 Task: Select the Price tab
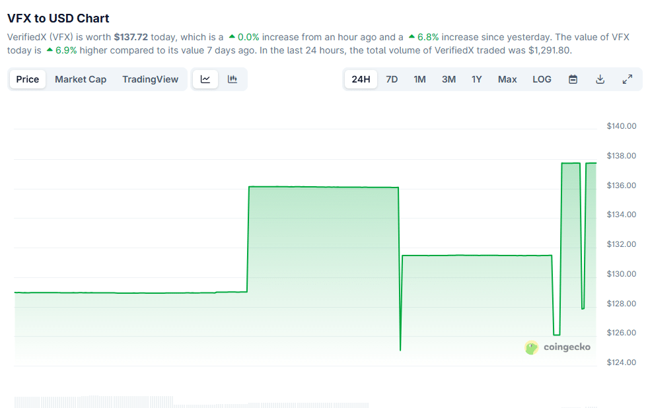[27, 79]
